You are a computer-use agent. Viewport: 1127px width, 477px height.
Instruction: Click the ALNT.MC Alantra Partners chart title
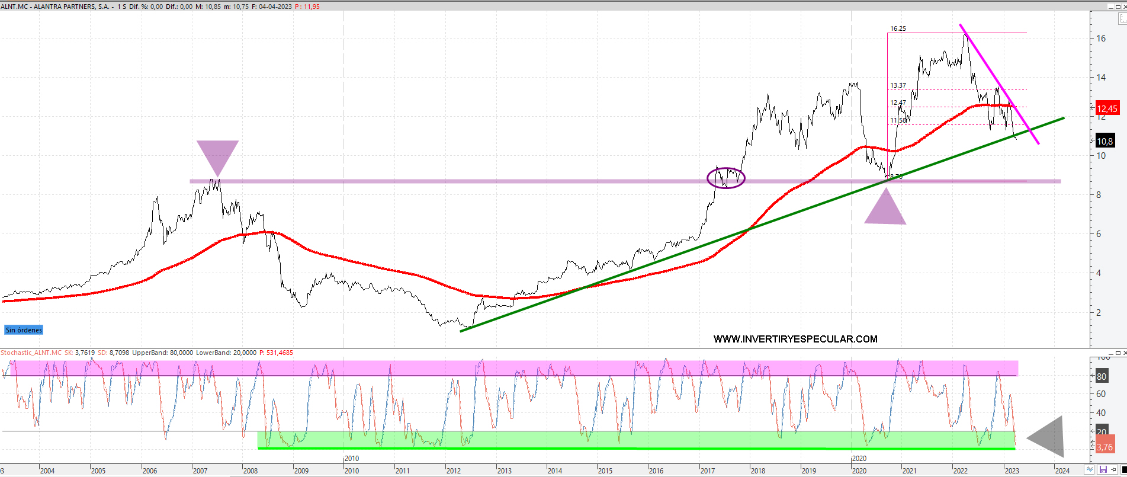click(x=56, y=7)
